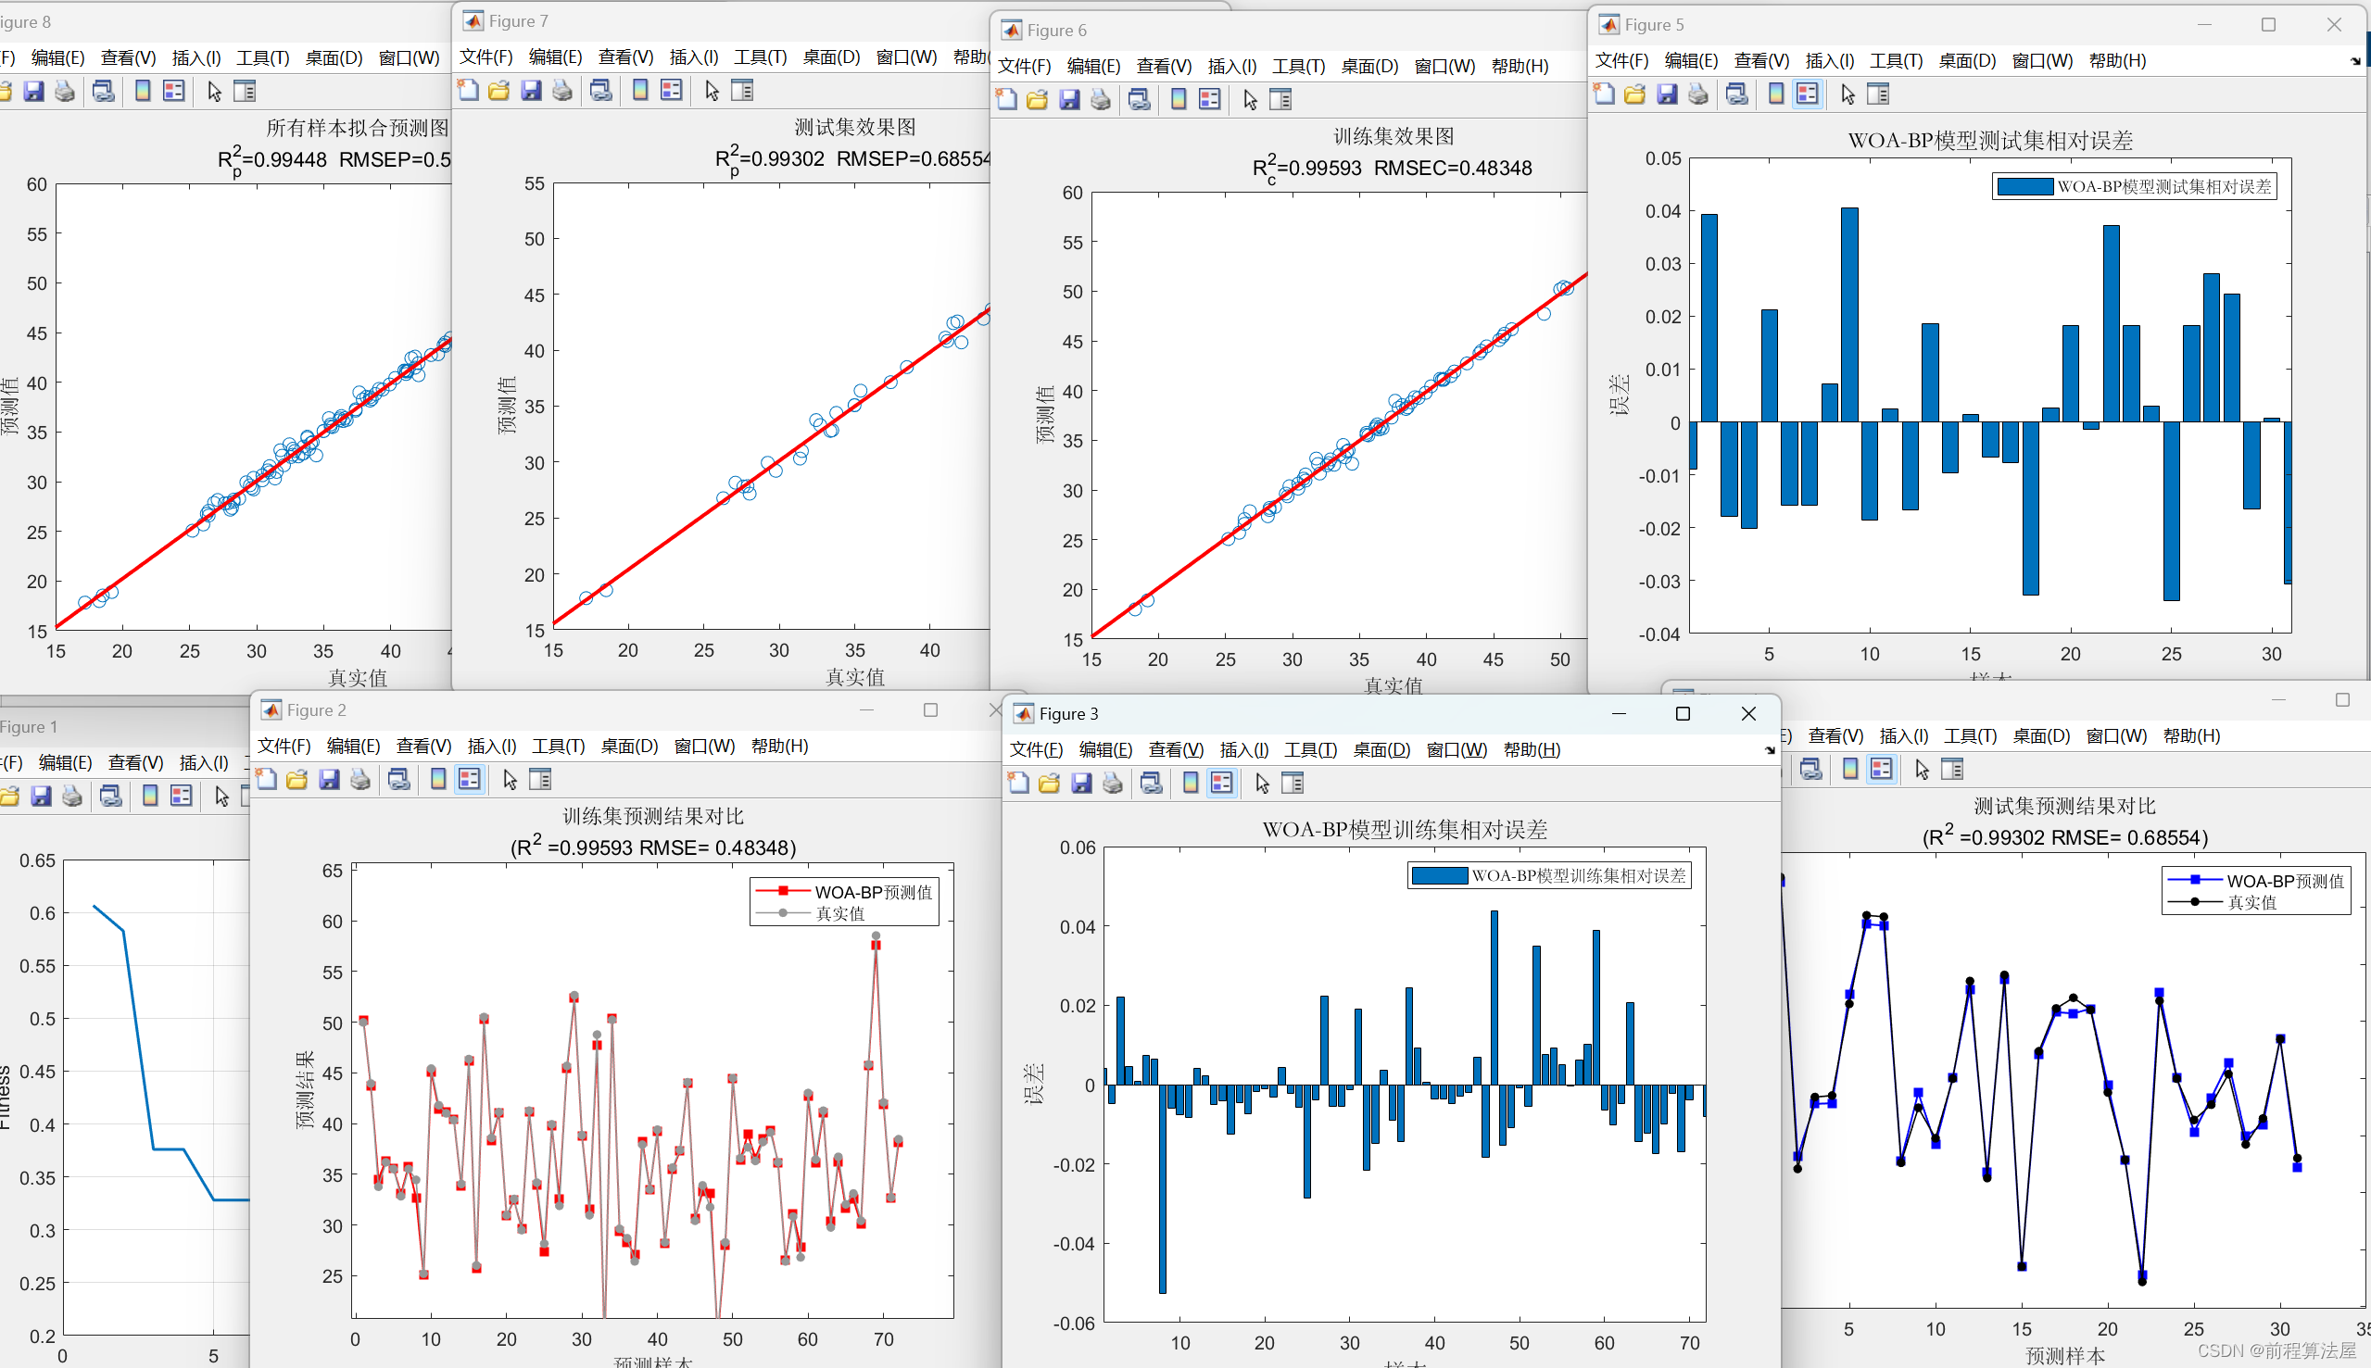Click Open File icon in Figure 6 toolbar

[1038, 100]
